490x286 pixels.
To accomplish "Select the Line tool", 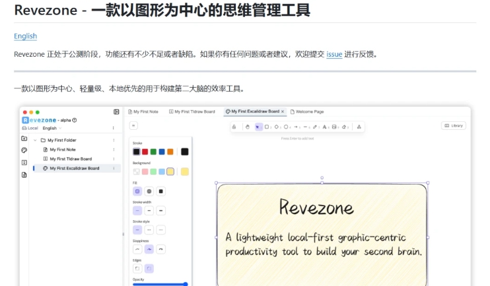I will tap(306, 127).
